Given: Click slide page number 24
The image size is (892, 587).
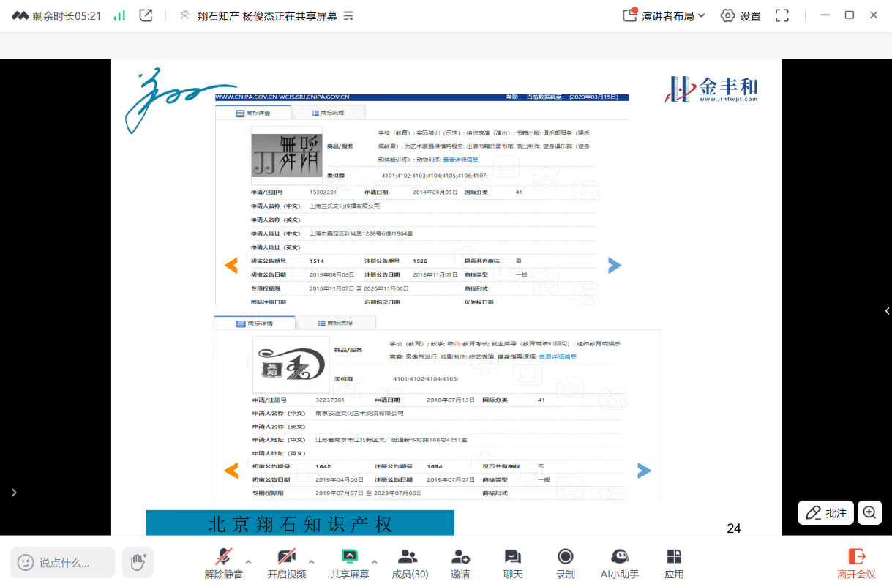Looking at the screenshot, I should point(734,528).
